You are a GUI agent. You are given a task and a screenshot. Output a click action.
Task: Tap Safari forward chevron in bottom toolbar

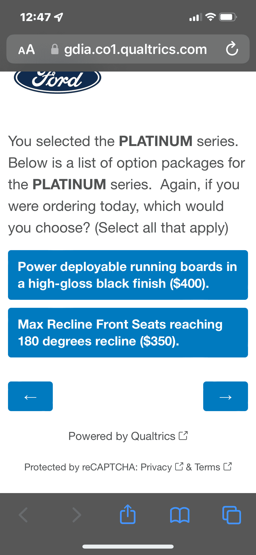click(x=77, y=515)
